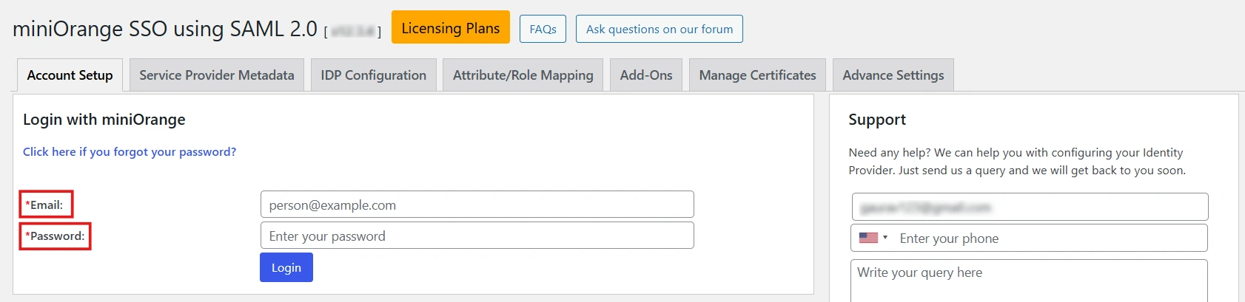Focus the login Email input field
The width and height of the screenshot is (1245, 302).
click(x=477, y=205)
